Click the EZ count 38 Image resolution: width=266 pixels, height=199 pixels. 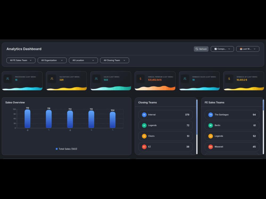(188, 147)
